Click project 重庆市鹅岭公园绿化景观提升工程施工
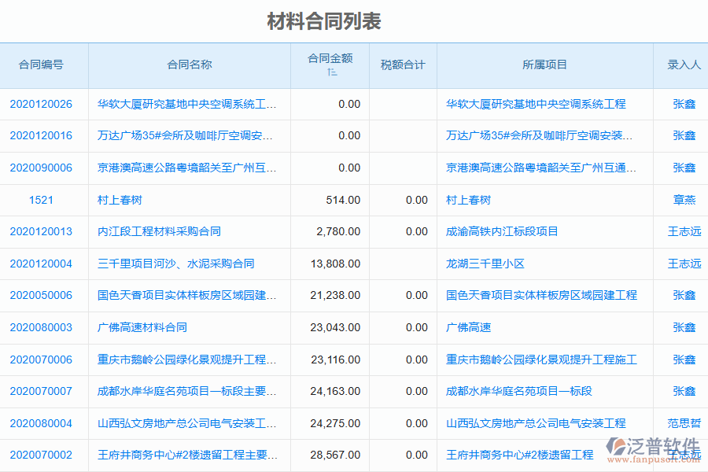Screen dimensions: 708x472 (541, 360)
